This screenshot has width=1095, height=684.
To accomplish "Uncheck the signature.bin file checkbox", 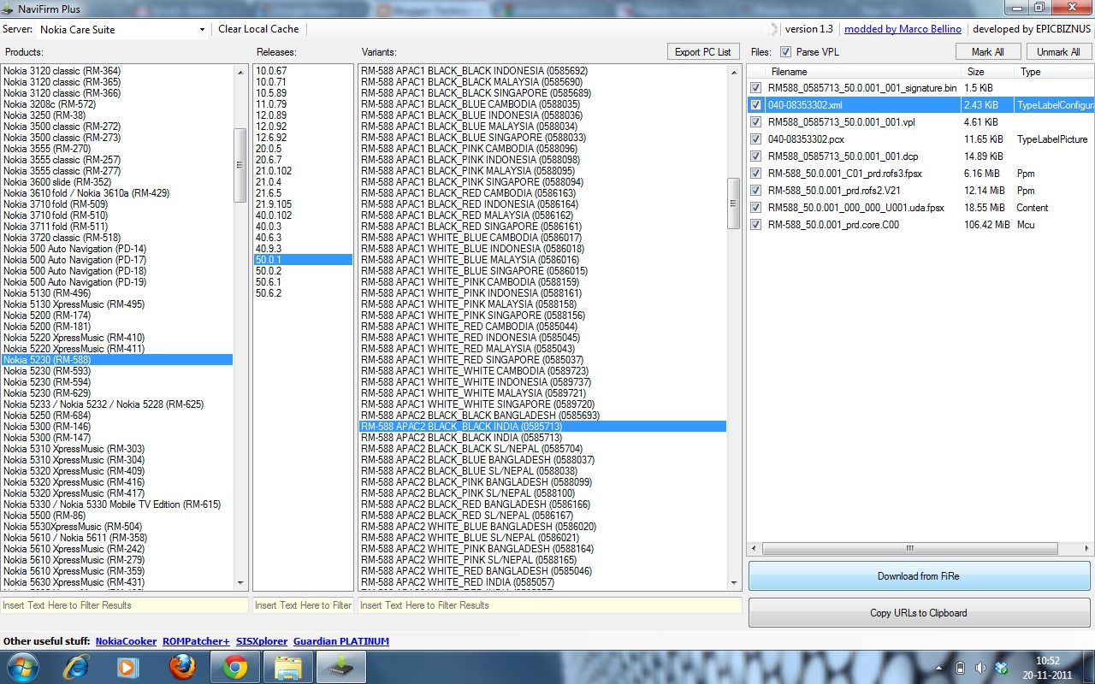I will pyautogui.click(x=755, y=88).
